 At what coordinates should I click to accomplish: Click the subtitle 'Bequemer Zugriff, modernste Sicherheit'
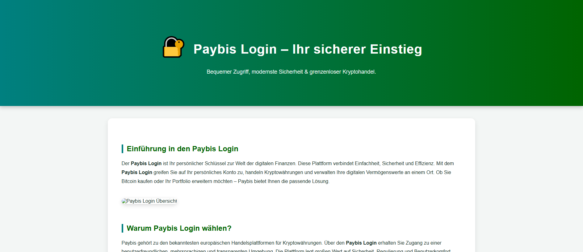click(291, 72)
